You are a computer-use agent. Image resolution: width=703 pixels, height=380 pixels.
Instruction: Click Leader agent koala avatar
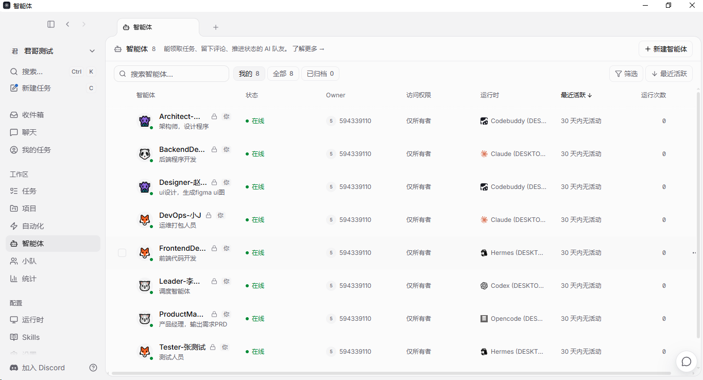145,286
